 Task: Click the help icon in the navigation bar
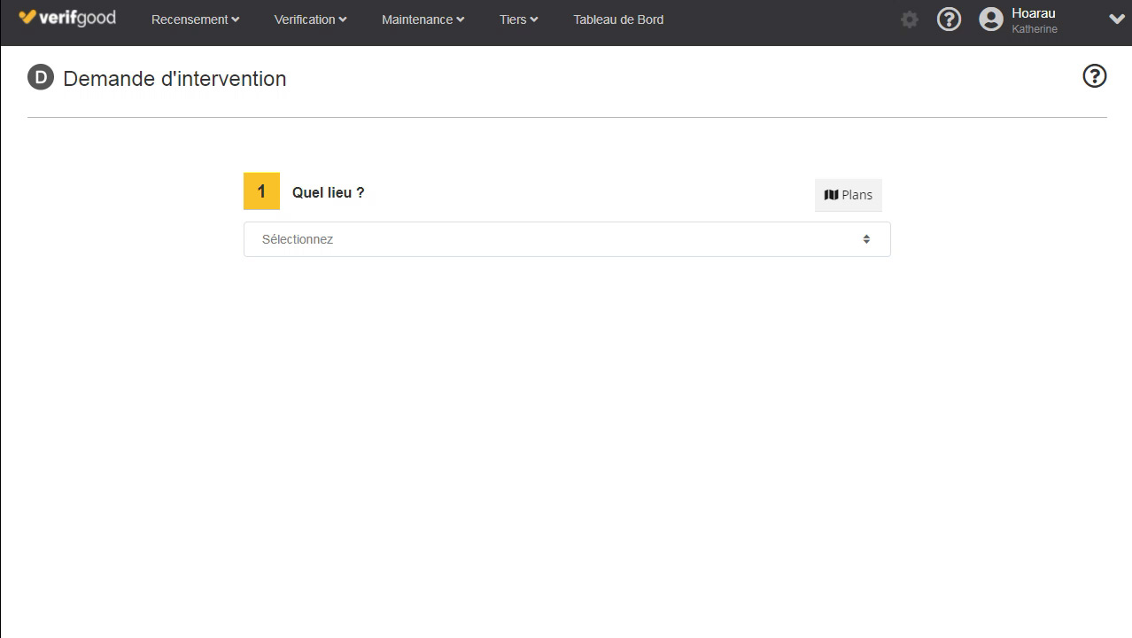(x=949, y=19)
